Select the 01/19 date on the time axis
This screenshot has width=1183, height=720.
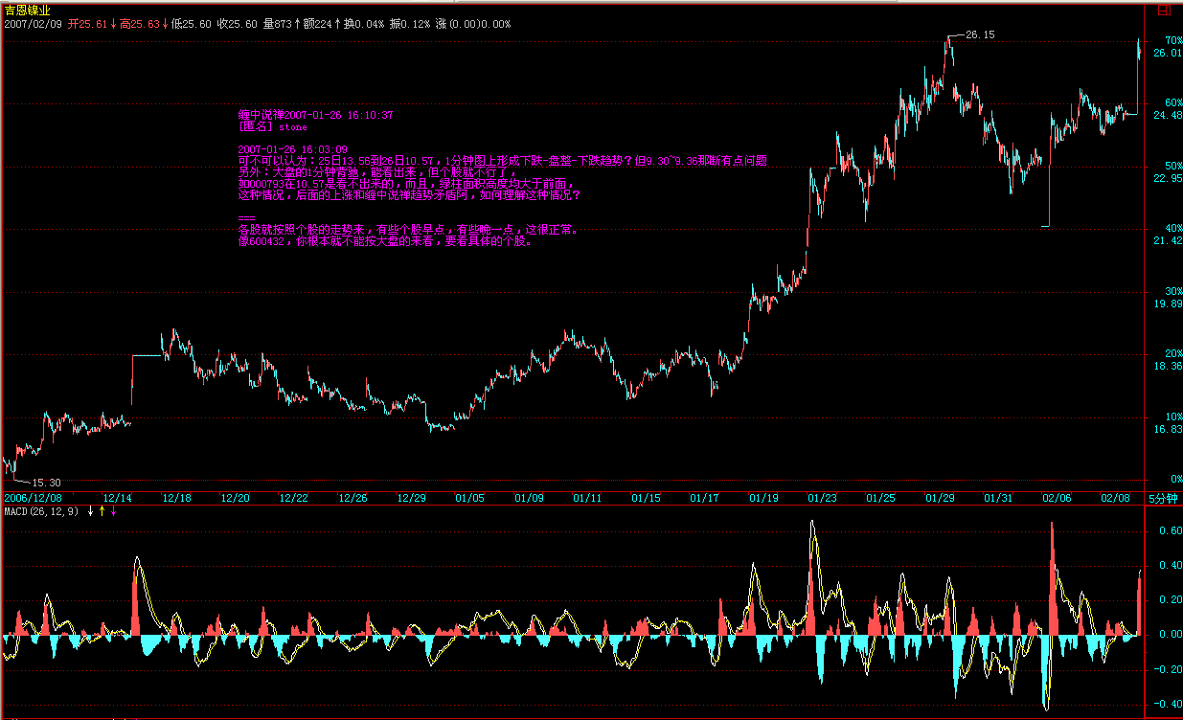point(762,498)
